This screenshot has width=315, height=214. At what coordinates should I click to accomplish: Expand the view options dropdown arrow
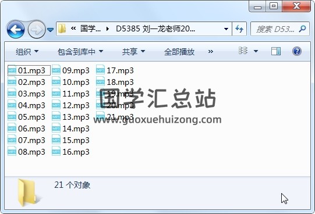256,51
